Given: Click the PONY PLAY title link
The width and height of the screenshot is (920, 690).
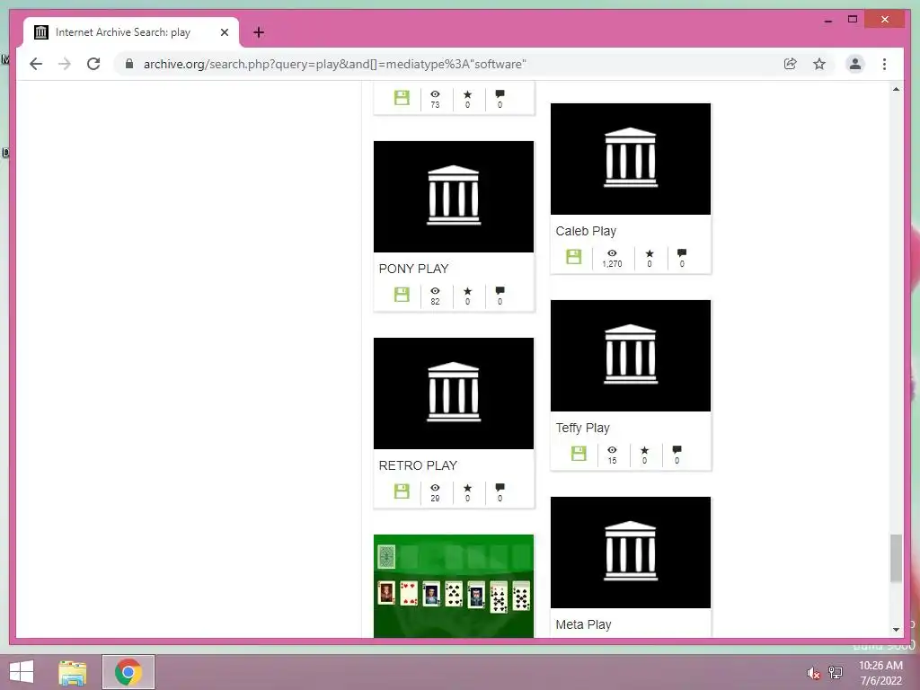Looking at the screenshot, I should 413,269.
